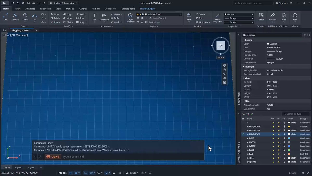Select the Mirror tool

(68, 18)
